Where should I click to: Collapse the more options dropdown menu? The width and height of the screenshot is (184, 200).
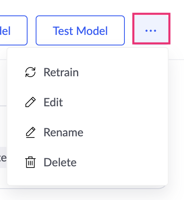(151, 29)
